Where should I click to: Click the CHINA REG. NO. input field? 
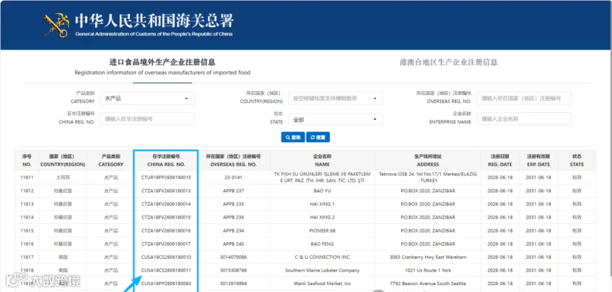tap(147, 119)
